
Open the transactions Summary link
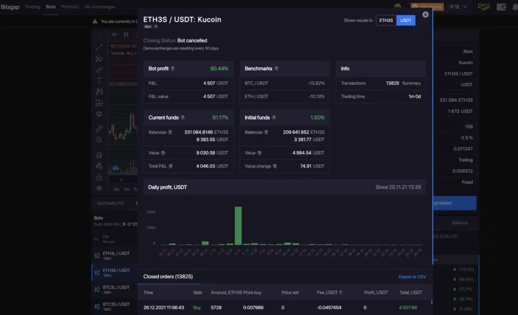pyautogui.click(x=411, y=83)
